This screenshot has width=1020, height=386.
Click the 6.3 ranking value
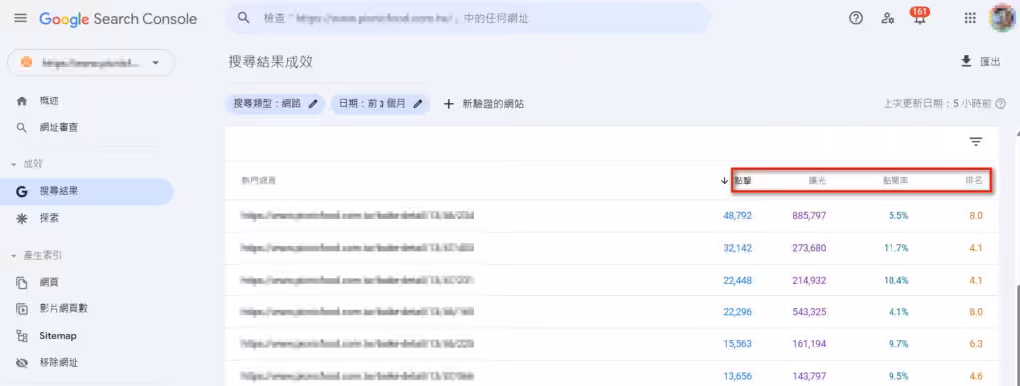pyautogui.click(x=976, y=344)
